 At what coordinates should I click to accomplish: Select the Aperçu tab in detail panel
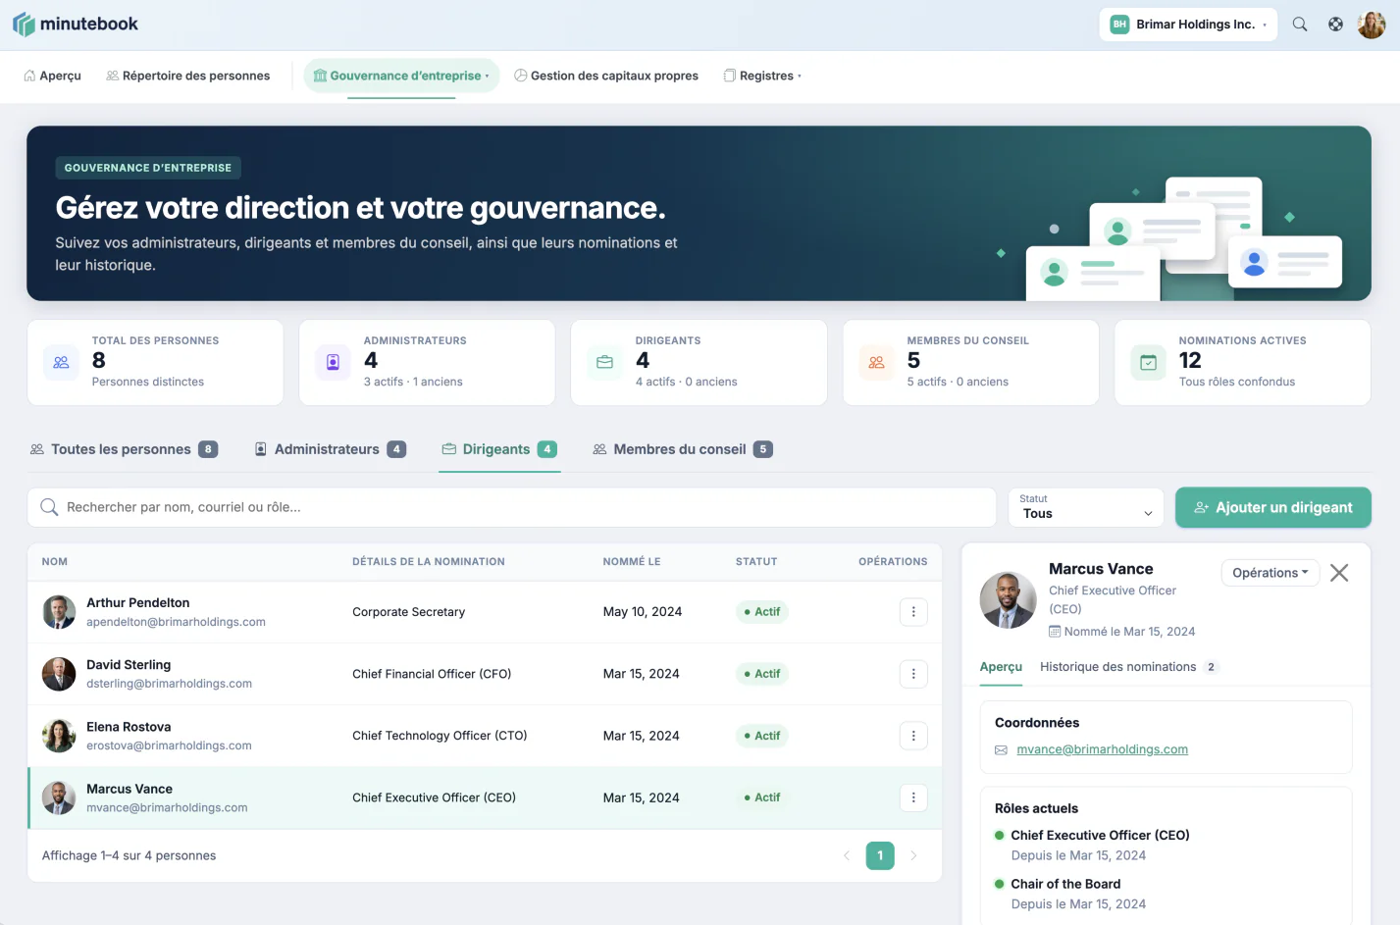[x=1001, y=667]
